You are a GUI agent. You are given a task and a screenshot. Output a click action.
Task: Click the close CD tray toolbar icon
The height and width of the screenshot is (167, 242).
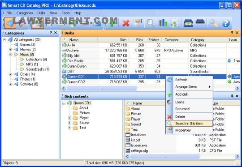click(x=200, y=21)
